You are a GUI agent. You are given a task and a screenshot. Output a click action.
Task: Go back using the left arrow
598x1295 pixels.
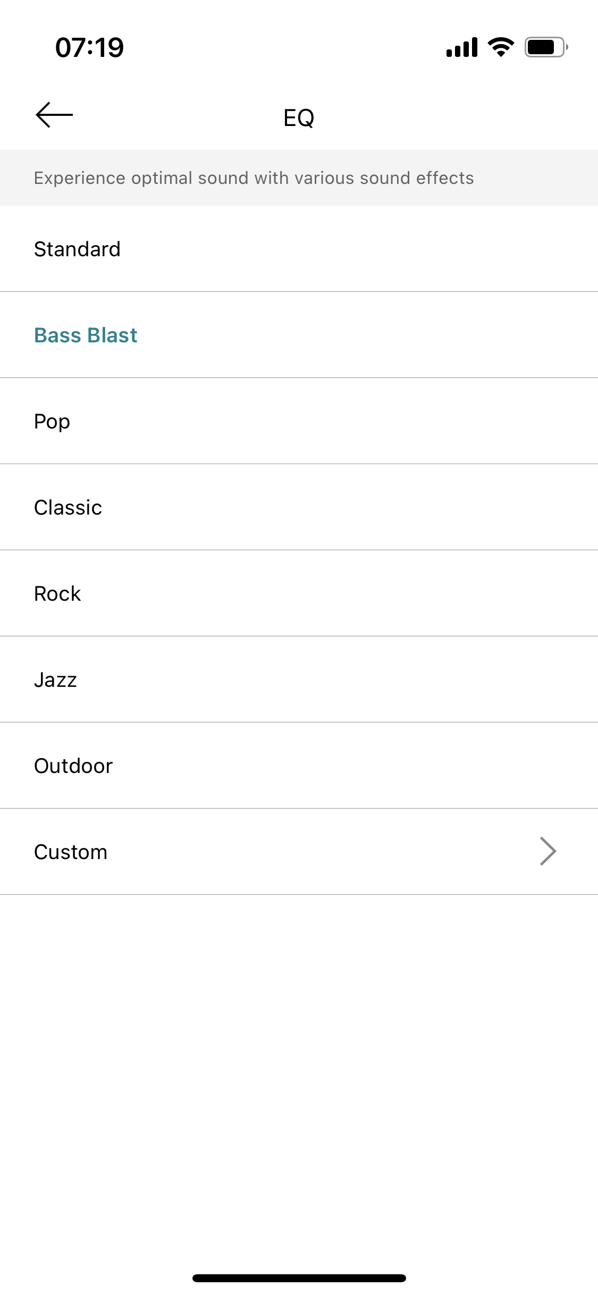pos(54,115)
